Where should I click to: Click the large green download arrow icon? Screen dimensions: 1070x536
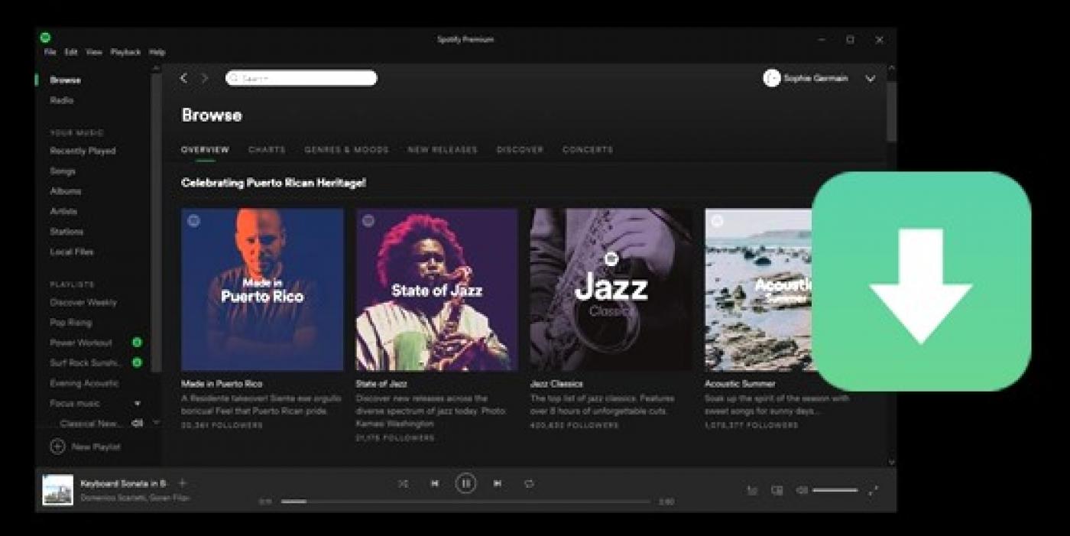click(921, 281)
